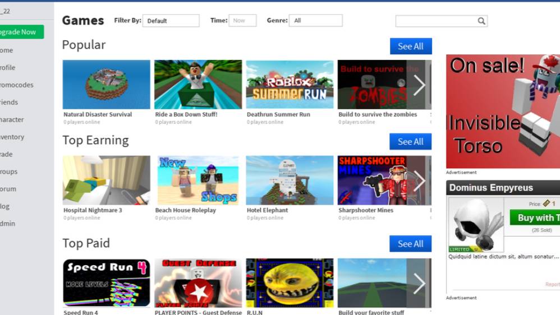Open Forum in the sidebar
The image size is (560, 315).
pos(8,189)
